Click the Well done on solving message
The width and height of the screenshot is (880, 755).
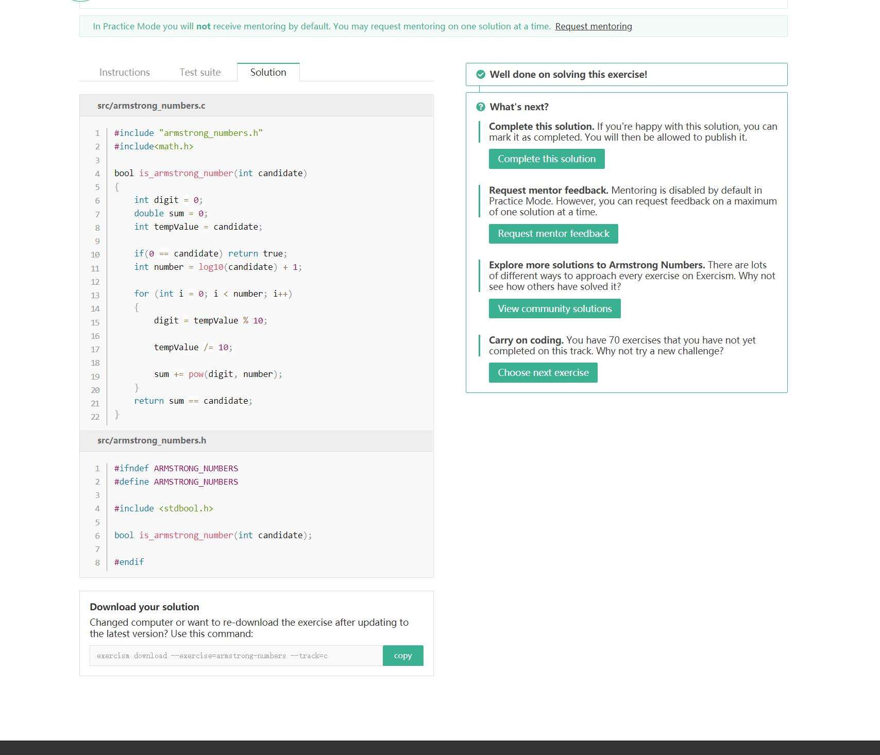click(x=568, y=75)
